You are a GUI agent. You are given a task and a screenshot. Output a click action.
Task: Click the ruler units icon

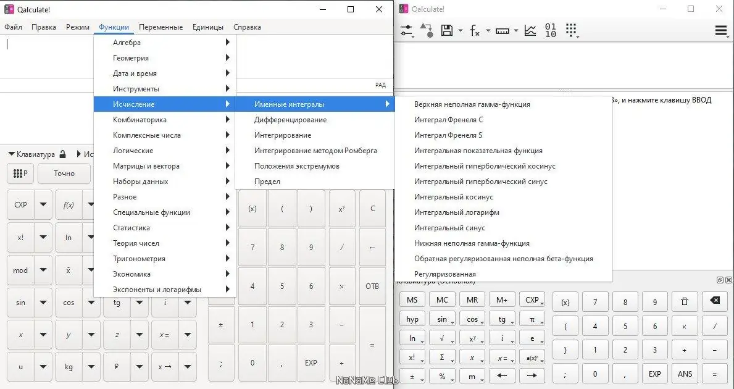coord(503,31)
